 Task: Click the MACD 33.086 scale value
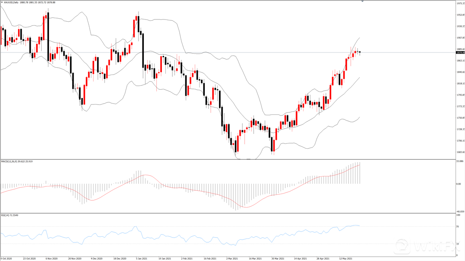[460, 161]
